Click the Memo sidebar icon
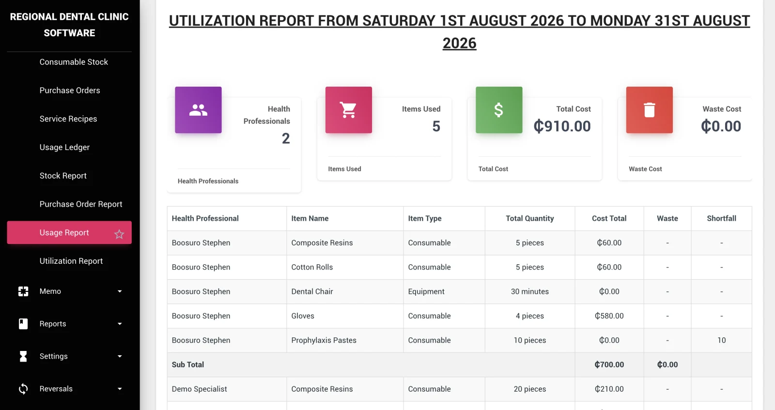 (23, 291)
